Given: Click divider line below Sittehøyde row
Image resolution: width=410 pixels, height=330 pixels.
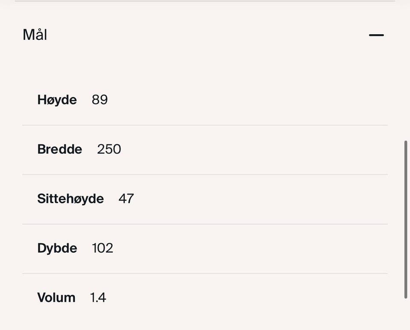Looking at the screenshot, I should [205, 224].
